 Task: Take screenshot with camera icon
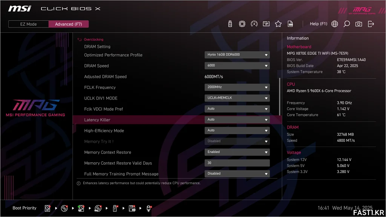pyautogui.click(x=359, y=24)
